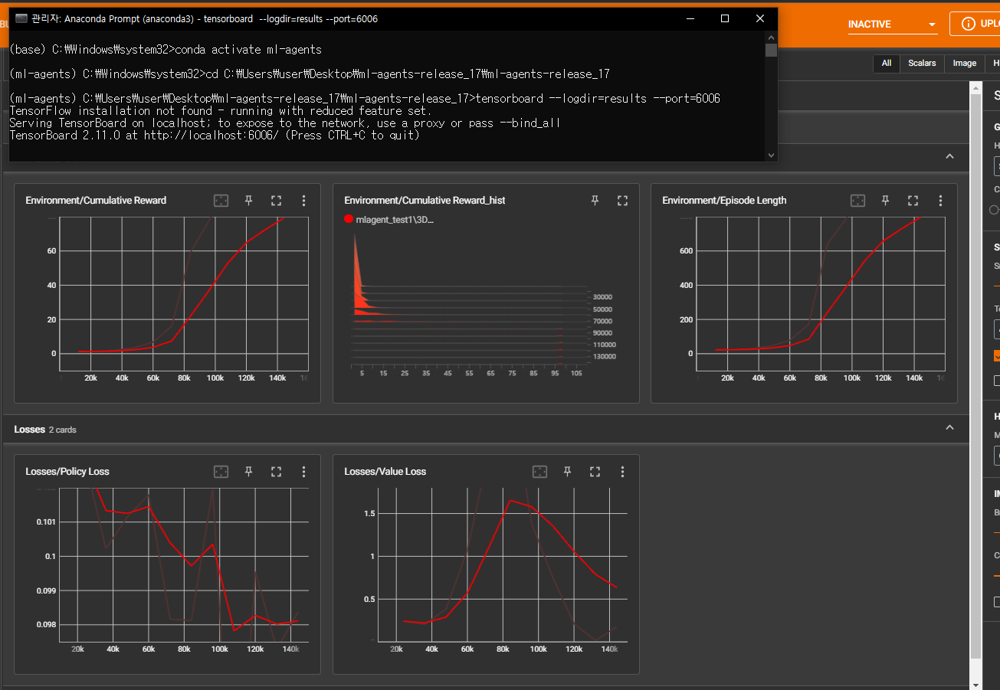Pin the Losses/Value Loss card

click(x=567, y=472)
